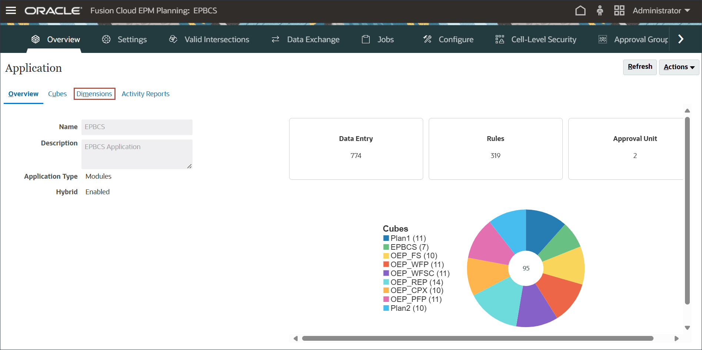Click the Plan2 light-blue legend swatch
Screen dimensions: 702x350
point(386,308)
